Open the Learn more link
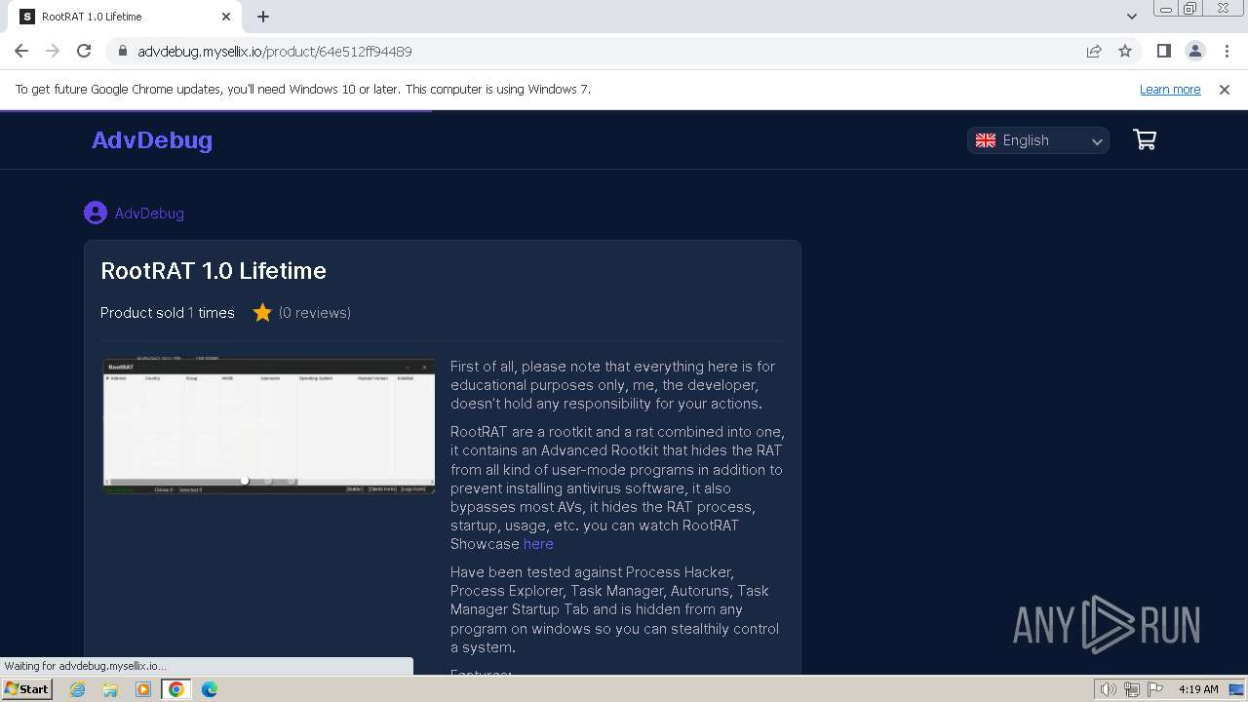 click(1170, 89)
